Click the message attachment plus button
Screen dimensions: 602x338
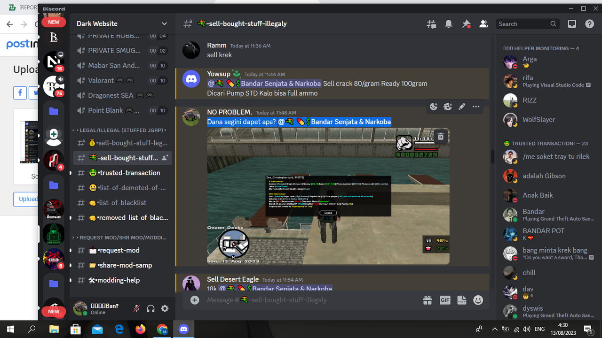(195, 300)
